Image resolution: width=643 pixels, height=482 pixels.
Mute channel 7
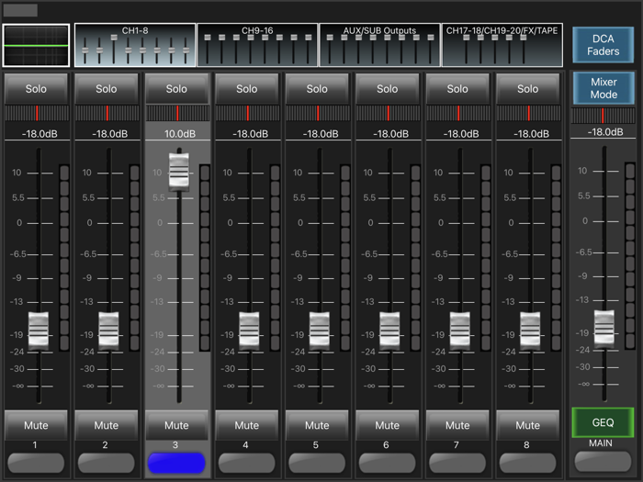point(457,425)
